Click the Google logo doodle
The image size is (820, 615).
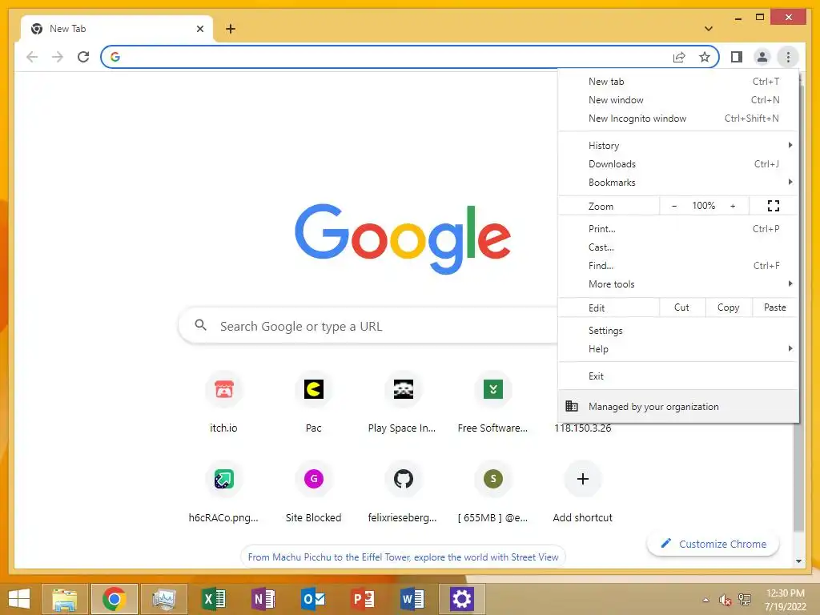coord(403,239)
